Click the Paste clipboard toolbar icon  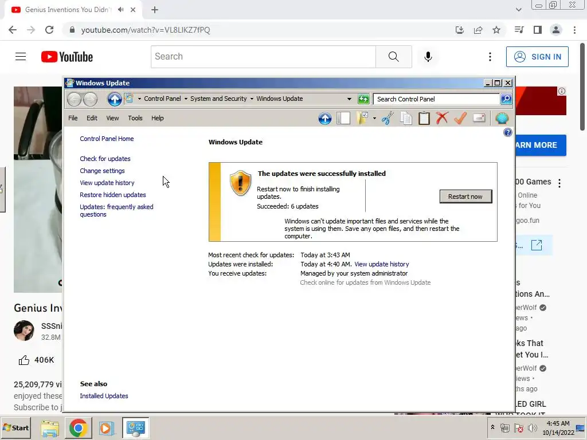point(424,118)
